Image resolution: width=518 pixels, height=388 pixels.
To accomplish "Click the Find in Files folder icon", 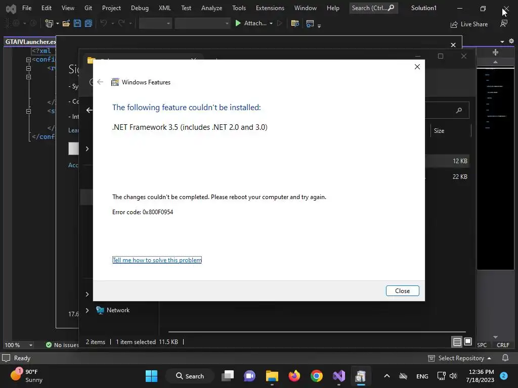I will coord(295,23).
